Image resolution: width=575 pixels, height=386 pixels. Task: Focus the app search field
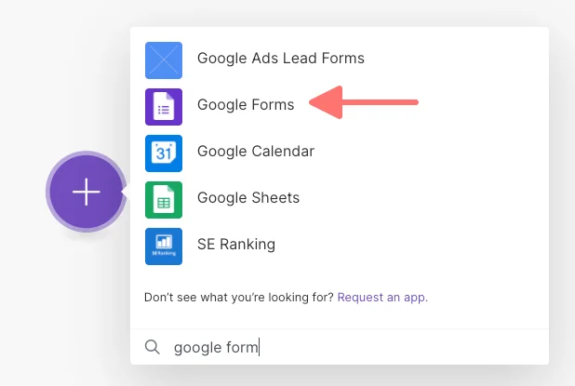pyautogui.click(x=340, y=347)
